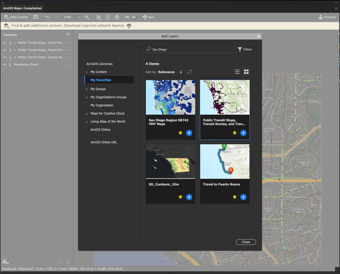The width and height of the screenshot is (340, 274).
Task: Refresh the search results list
Action: [x=190, y=72]
